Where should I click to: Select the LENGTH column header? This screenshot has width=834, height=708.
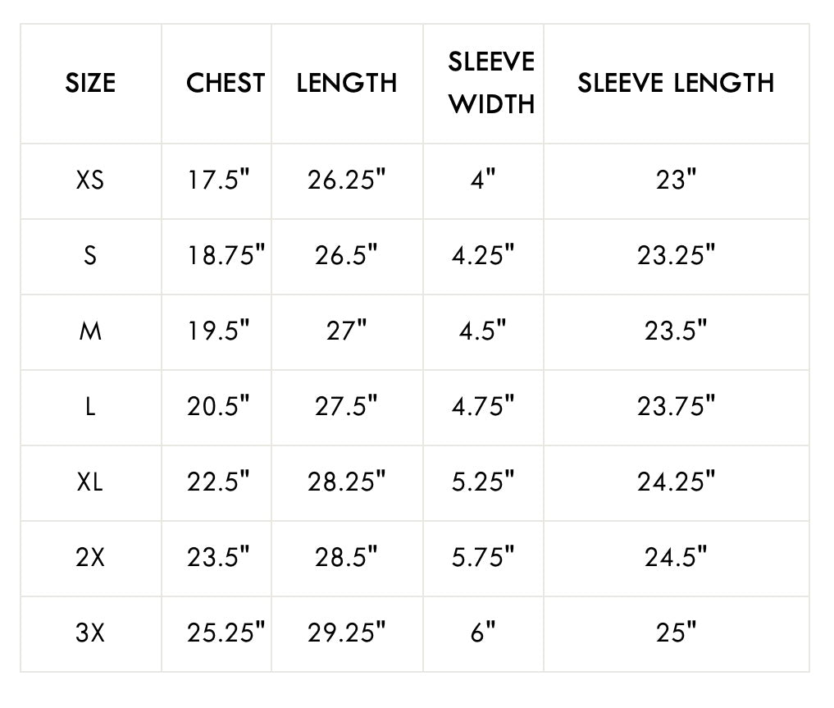347,83
